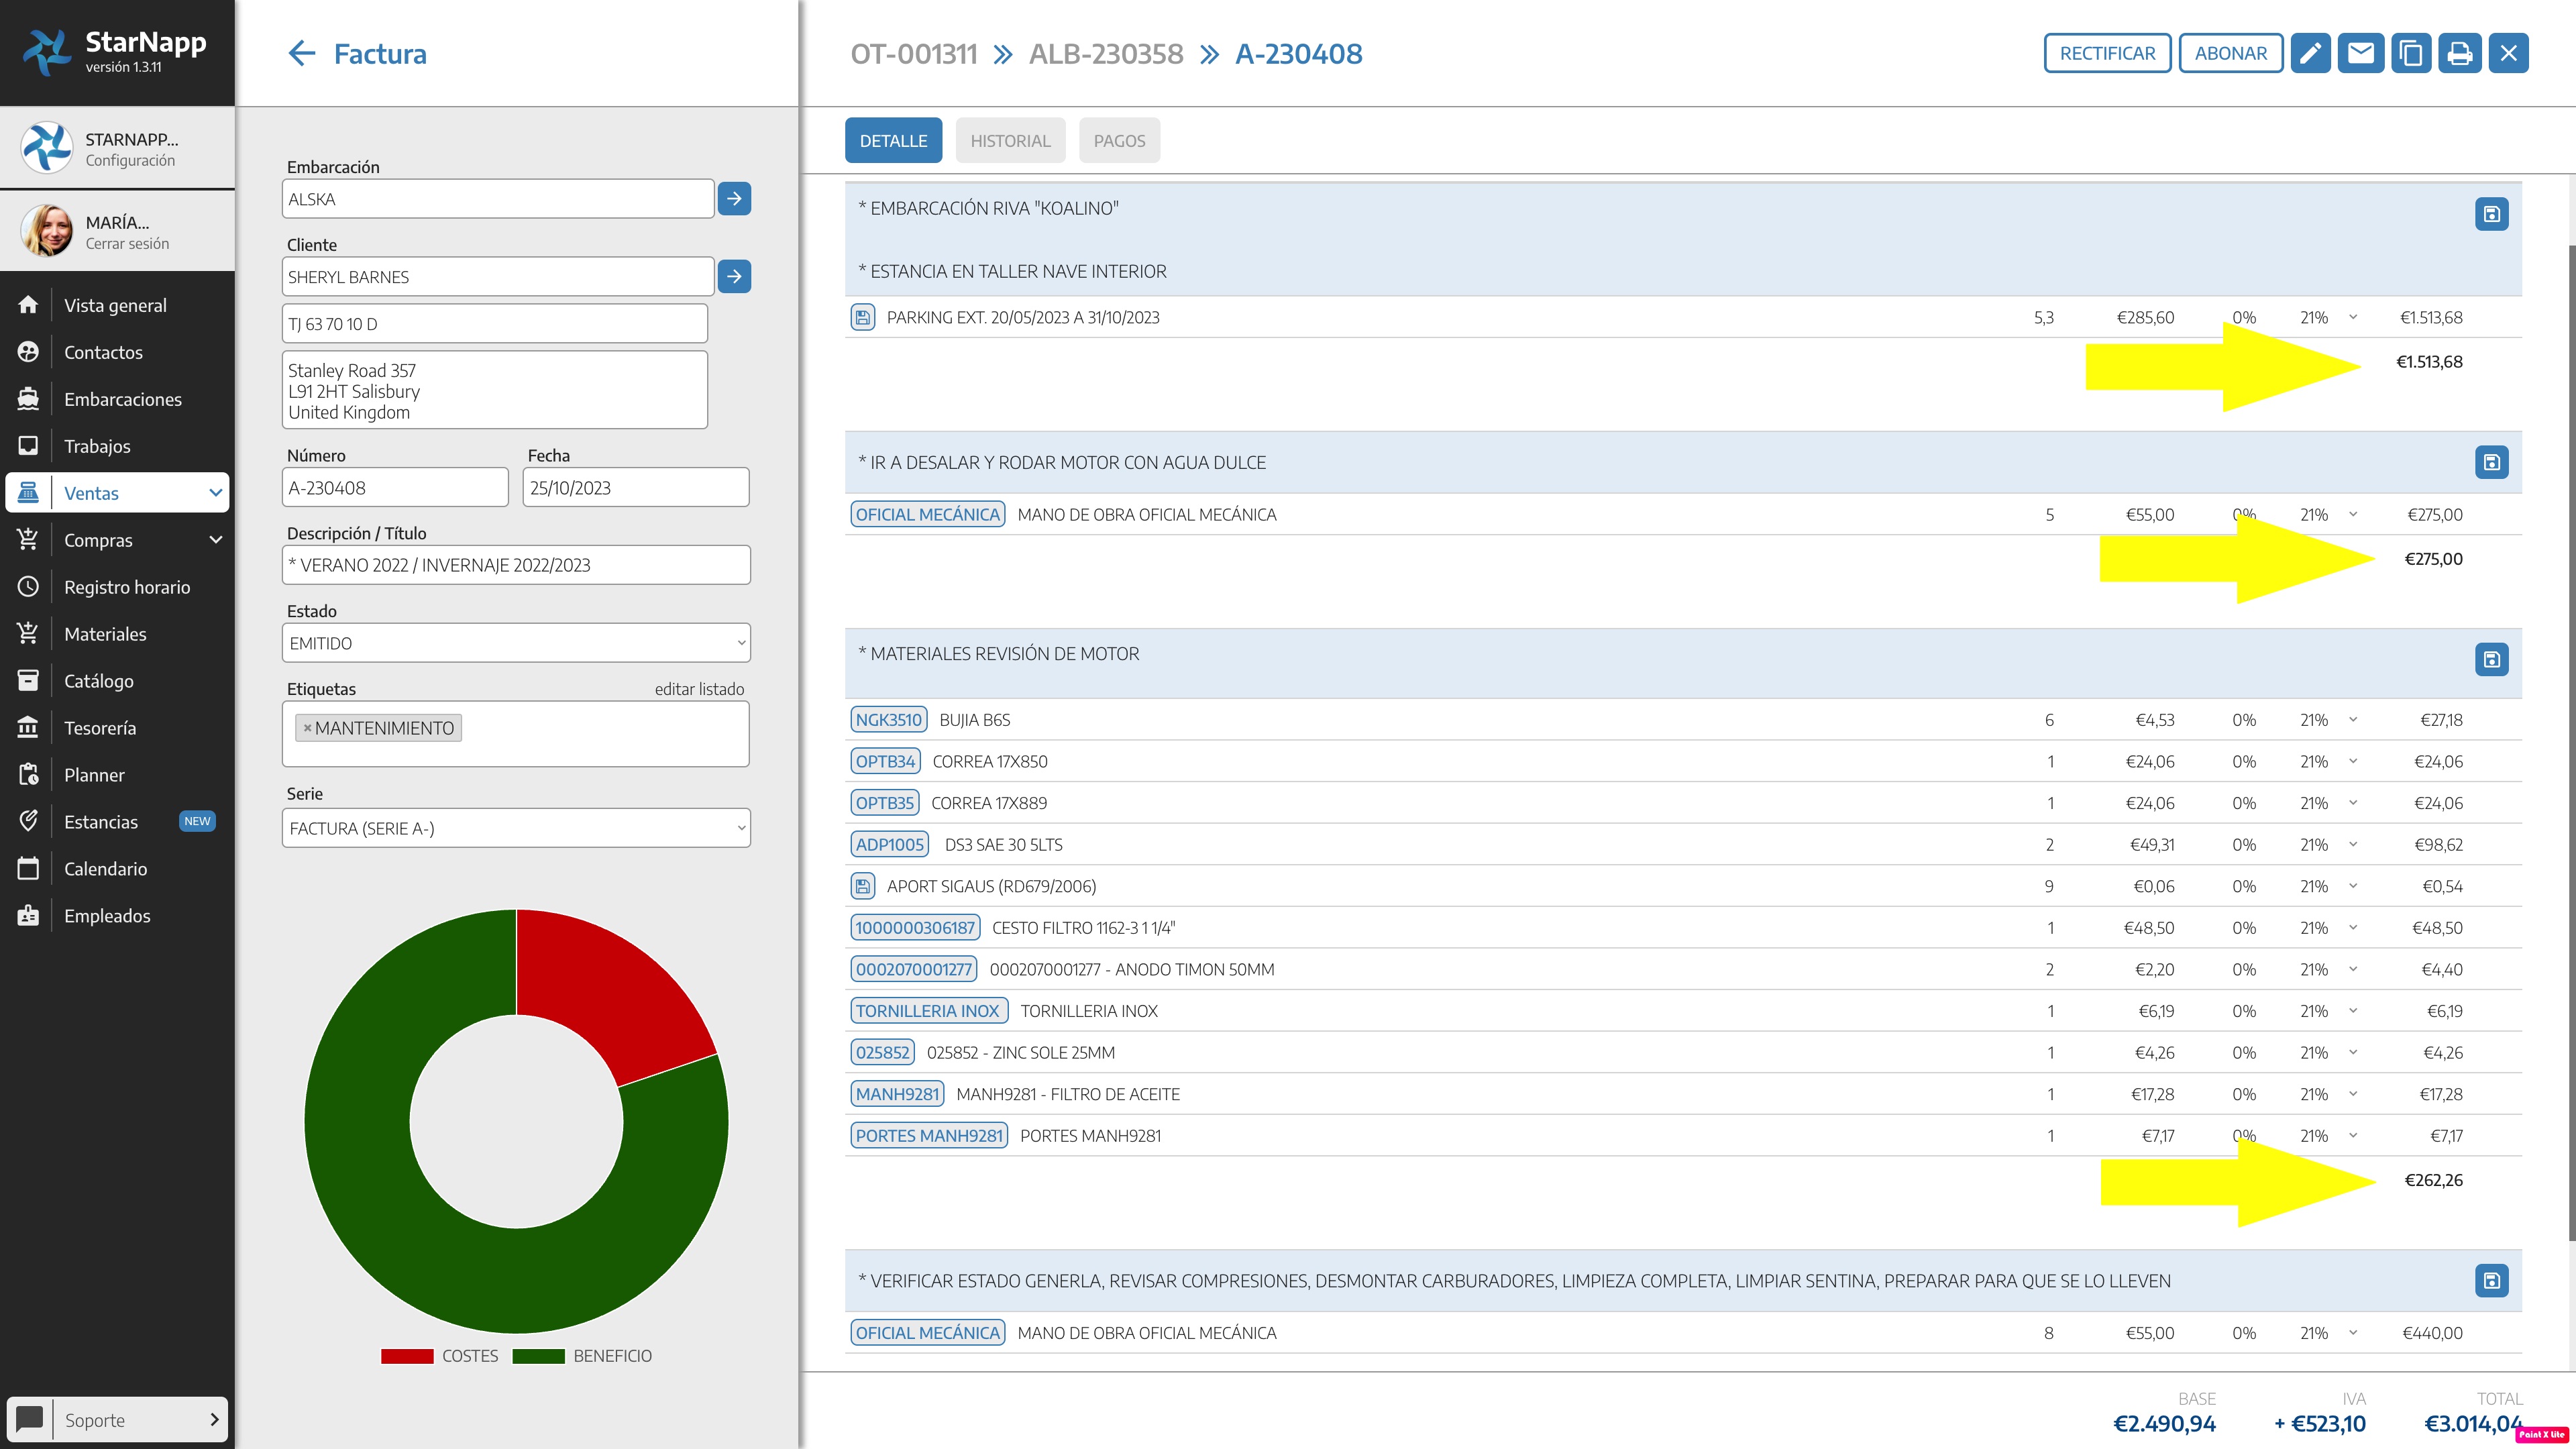Viewport: 2576px width, 1449px height.
Task: Open vessel ALSKA with arrow button
Action: (734, 199)
